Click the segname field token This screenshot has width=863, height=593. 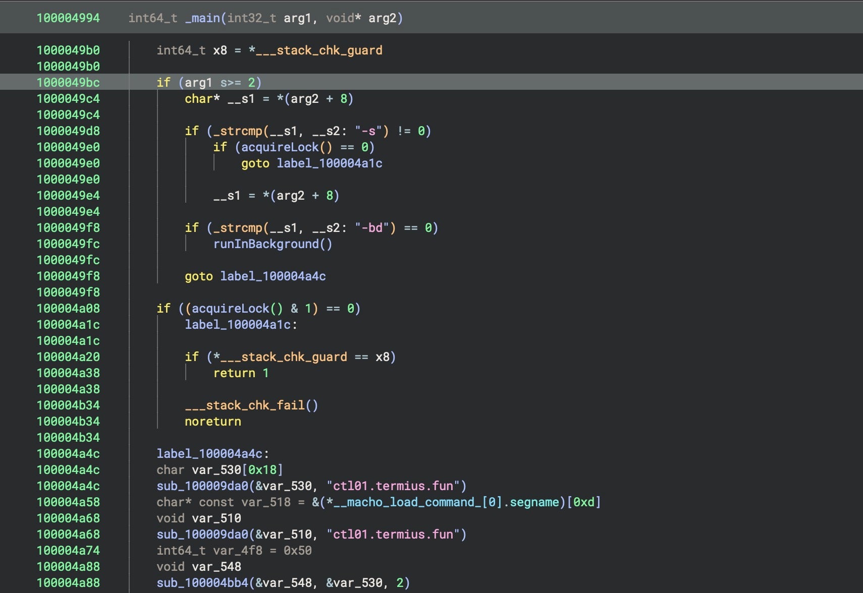click(x=534, y=502)
